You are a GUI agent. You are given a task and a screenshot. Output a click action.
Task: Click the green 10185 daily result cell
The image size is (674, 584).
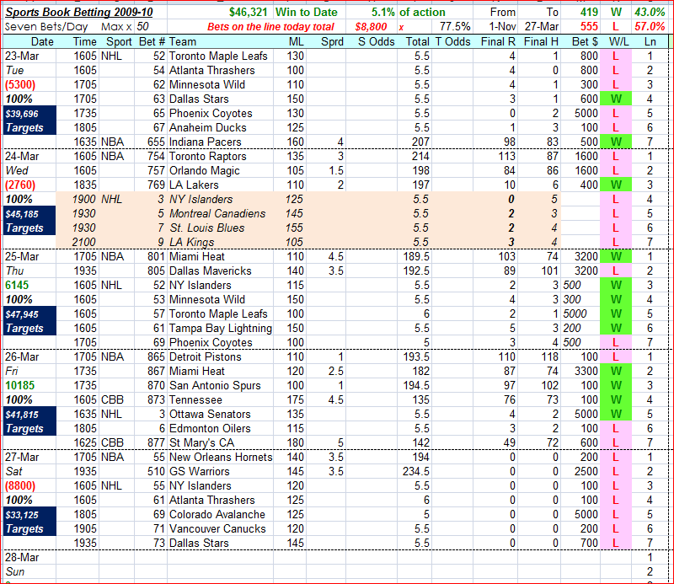29,385
